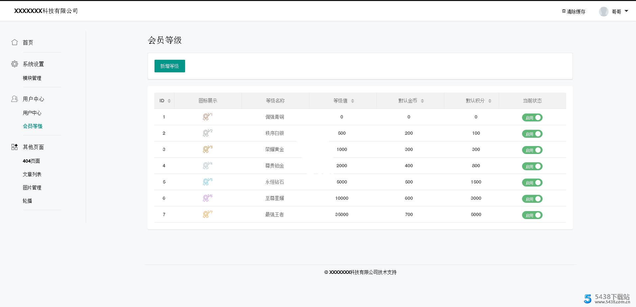The height and width of the screenshot is (307, 636).
Task: Toggle the 启用 switch for 至尊星耀
Action: (532, 198)
